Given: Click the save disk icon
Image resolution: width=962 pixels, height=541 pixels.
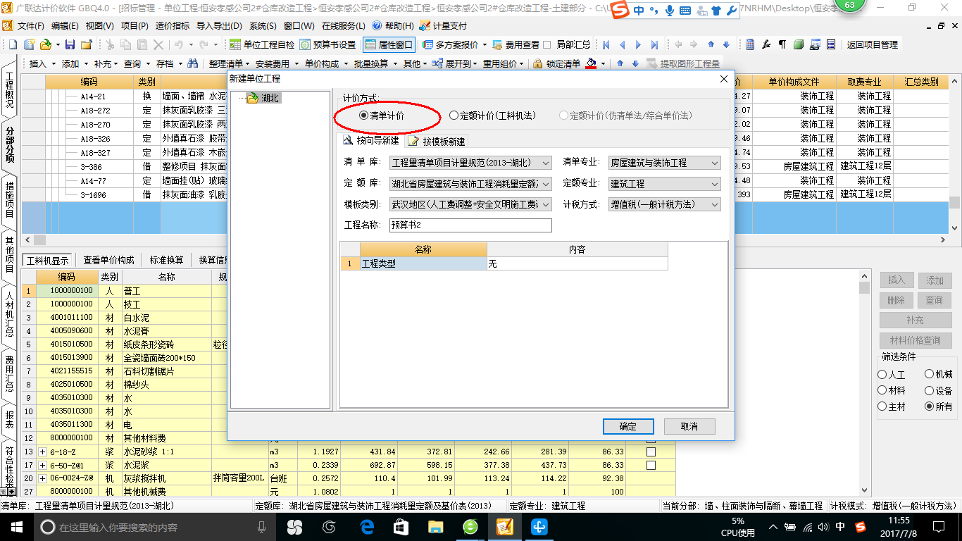Looking at the screenshot, I should 70,44.
